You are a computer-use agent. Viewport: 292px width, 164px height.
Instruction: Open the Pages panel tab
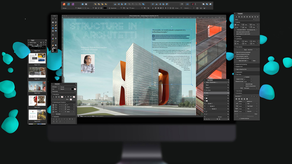click(x=33, y=40)
